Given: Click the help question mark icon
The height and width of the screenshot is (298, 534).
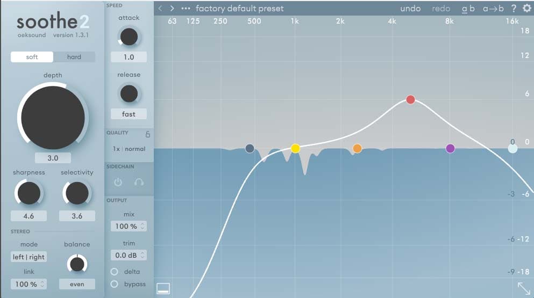Looking at the screenshot, I should point(514,8).
